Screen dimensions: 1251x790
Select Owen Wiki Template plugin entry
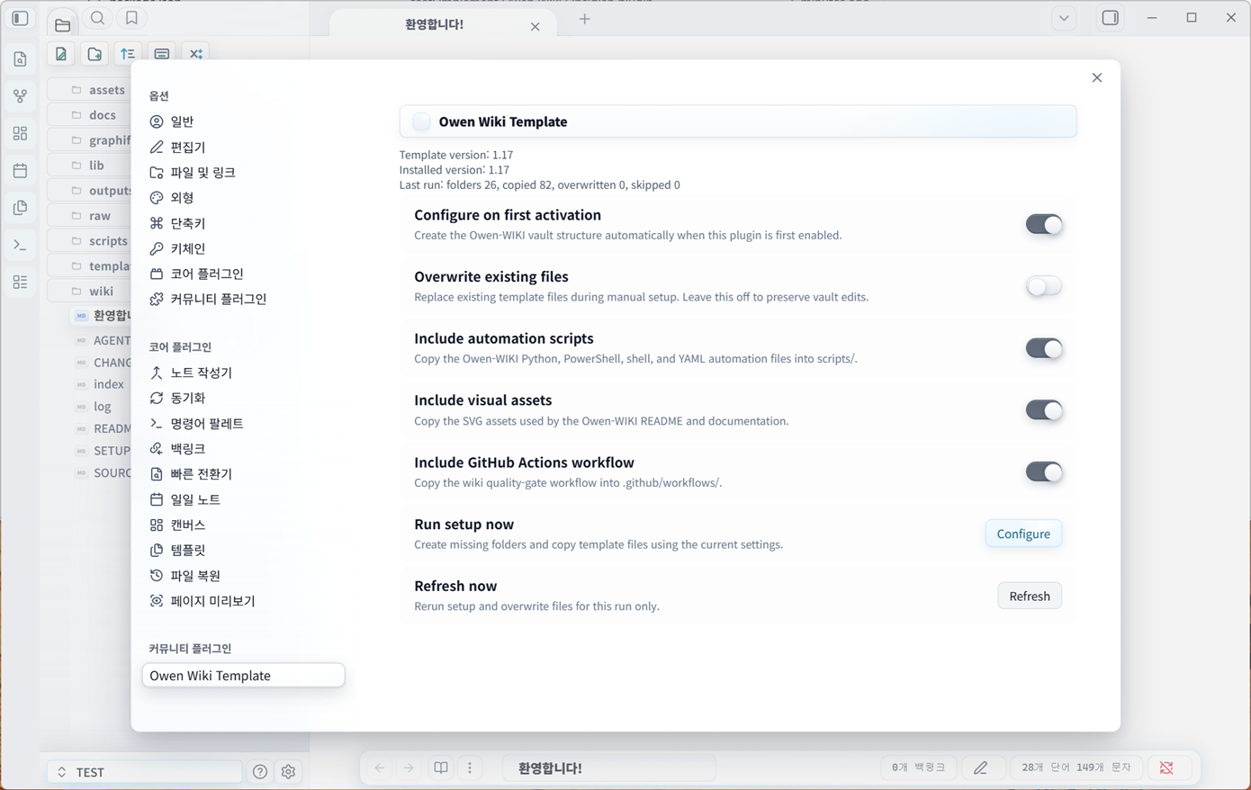coord(243,676)
